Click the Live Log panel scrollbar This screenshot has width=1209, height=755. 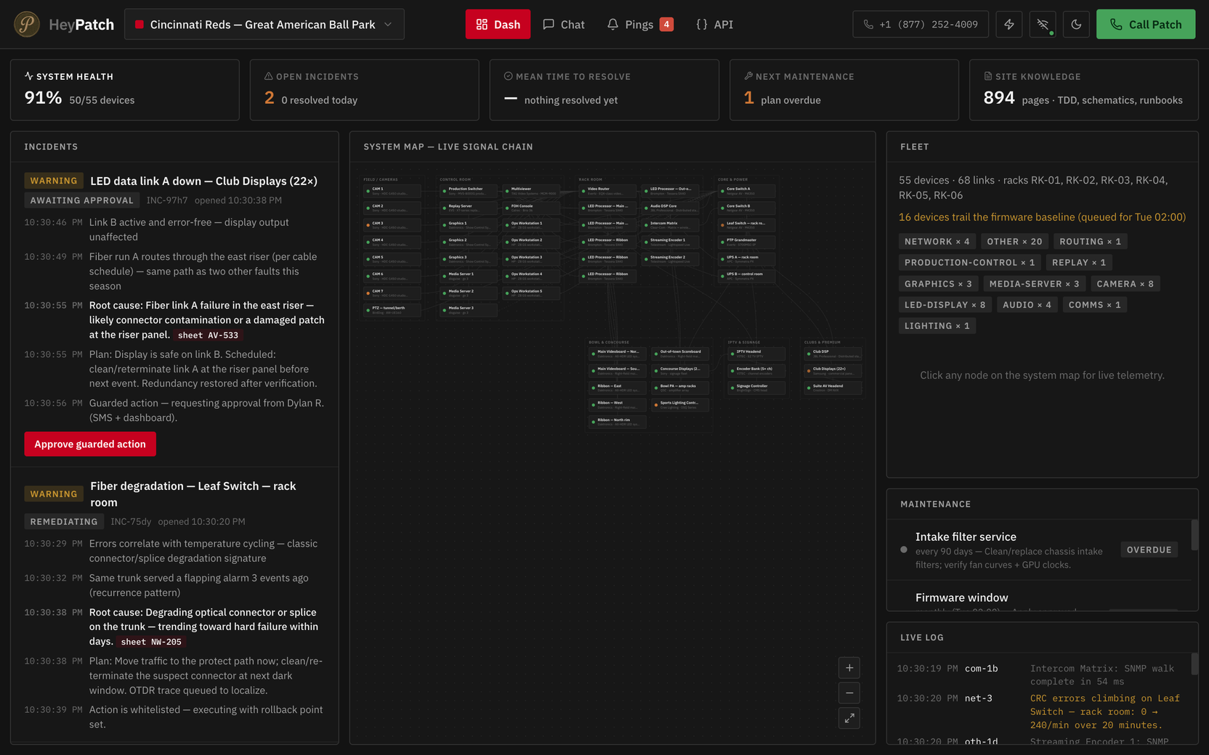click(1194, 664)
